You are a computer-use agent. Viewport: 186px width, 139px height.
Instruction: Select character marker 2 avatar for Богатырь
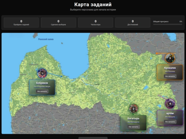(x=133, y=109)
